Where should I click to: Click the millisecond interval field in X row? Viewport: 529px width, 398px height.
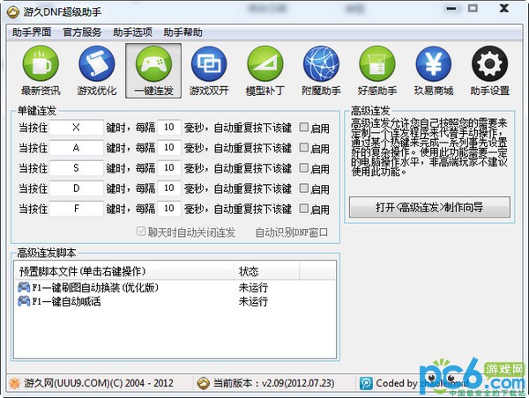point(169,128)
